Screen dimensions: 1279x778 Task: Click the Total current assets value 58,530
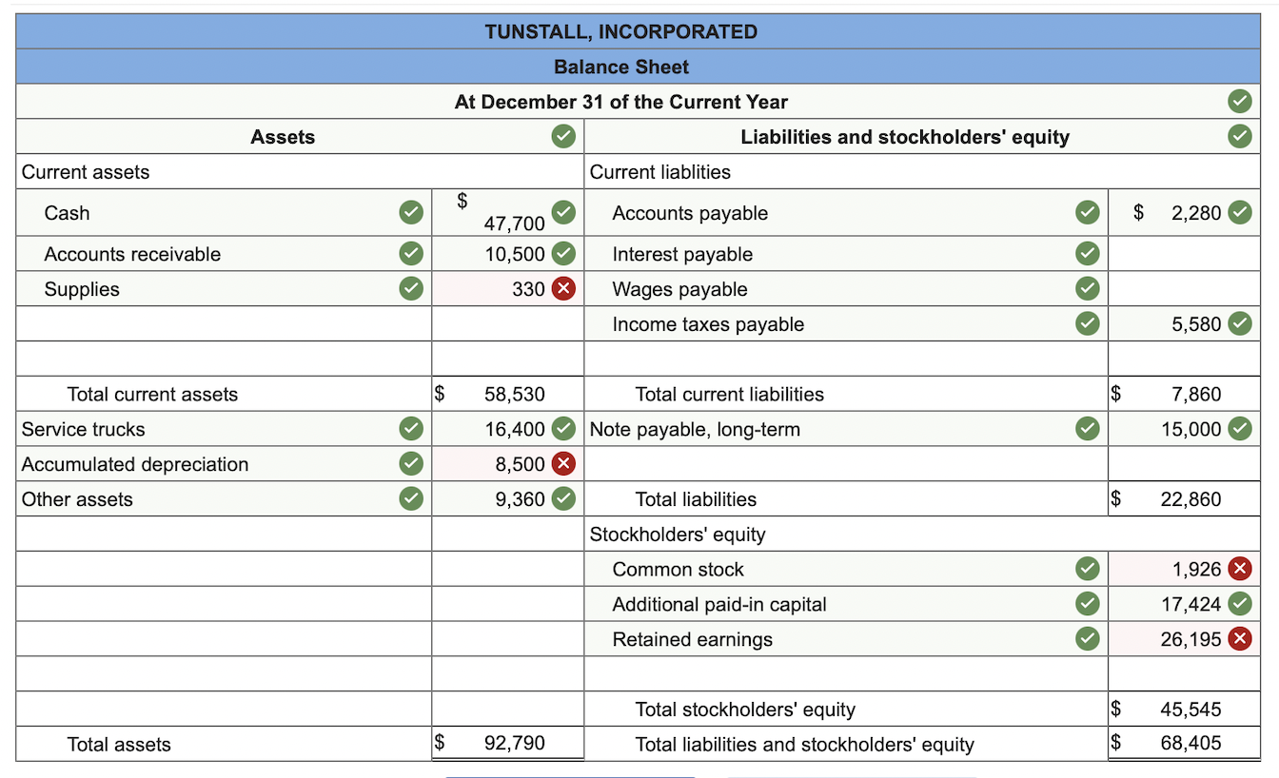pos(515,394)
